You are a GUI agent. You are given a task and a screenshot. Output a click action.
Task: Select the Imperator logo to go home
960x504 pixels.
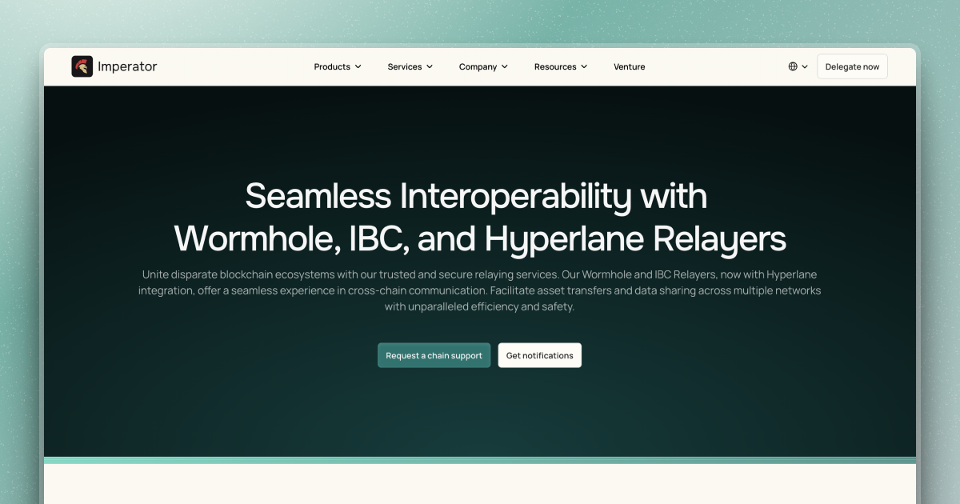coord(114,66)
